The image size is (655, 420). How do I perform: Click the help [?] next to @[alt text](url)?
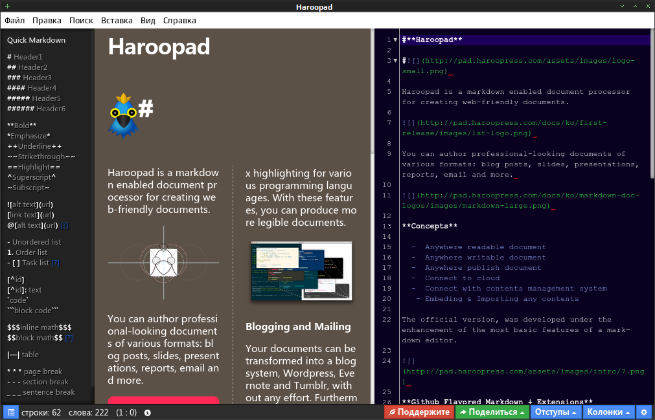64,225
